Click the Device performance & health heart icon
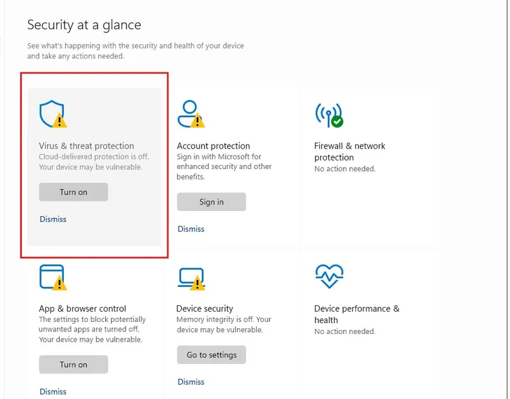This screenshot has width=510, height=399. pos(329,277)
